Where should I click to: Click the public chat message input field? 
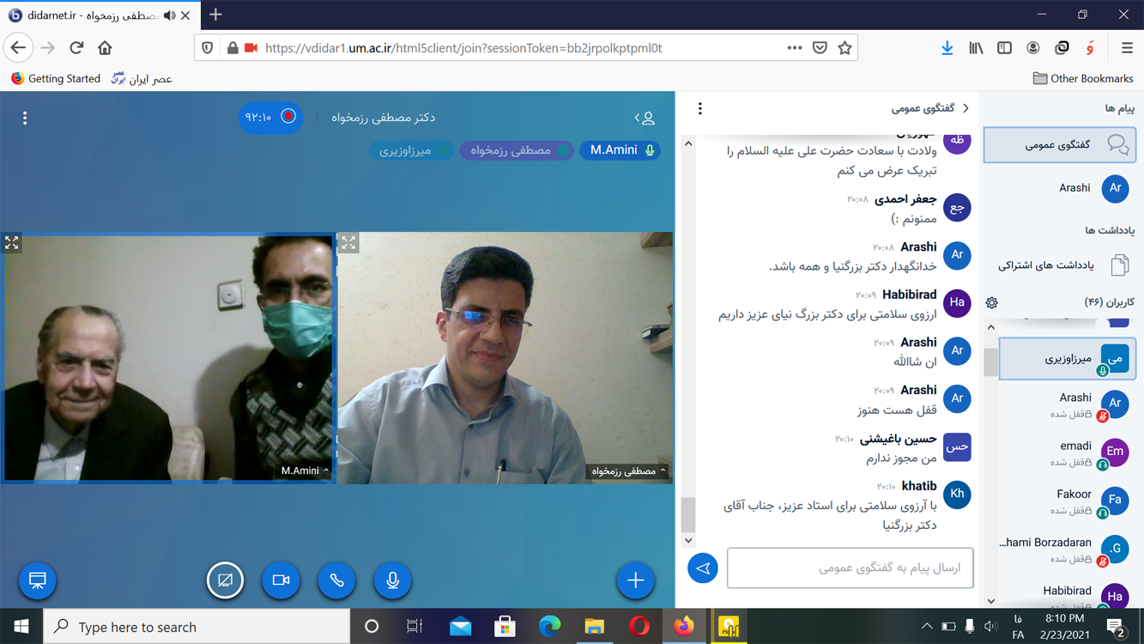pyautogui.click(x=850, y=568)
